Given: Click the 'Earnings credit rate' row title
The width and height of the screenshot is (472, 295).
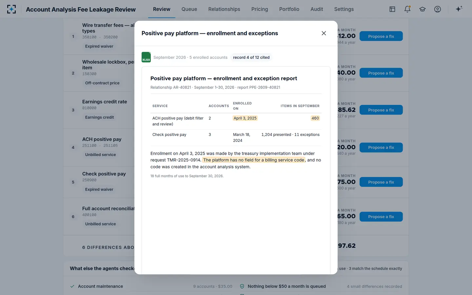Looking at the screenshot, I should click(105, 102).
